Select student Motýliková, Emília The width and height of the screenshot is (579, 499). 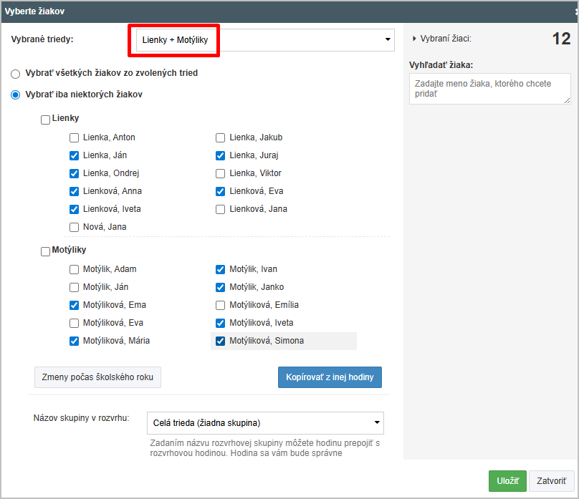coord(221,305)
